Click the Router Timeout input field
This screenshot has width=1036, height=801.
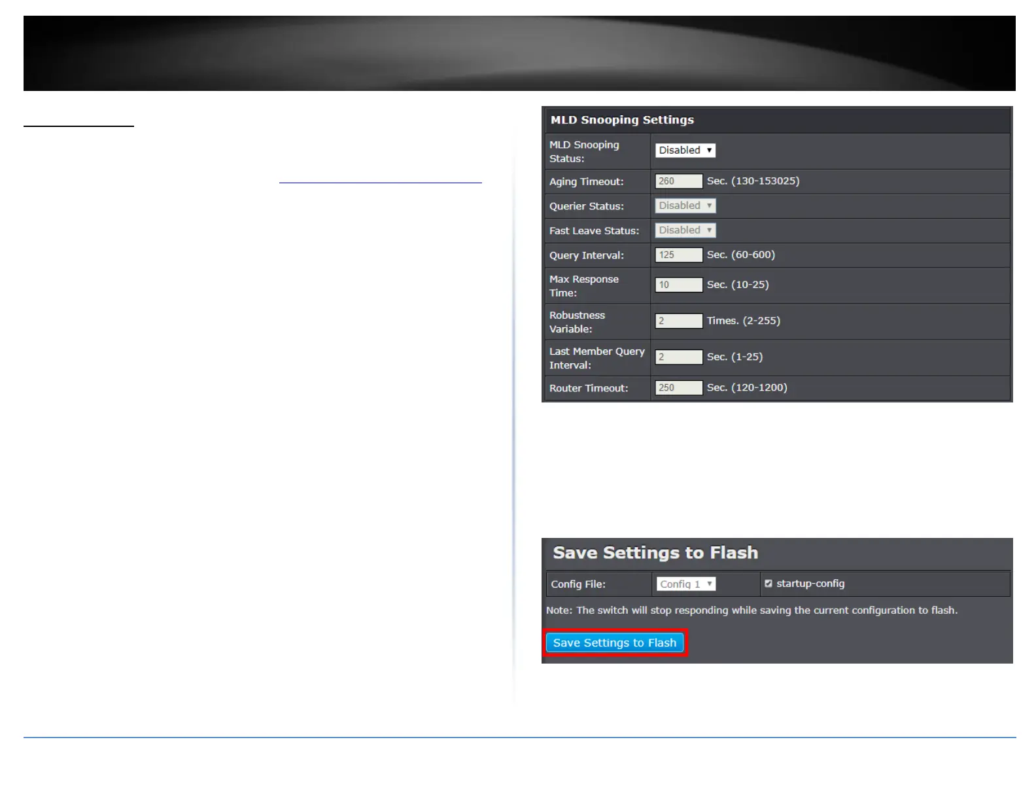[679, 387]
